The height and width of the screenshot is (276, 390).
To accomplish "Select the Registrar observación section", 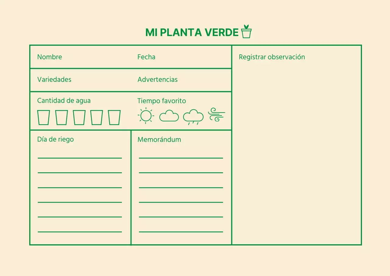I will (272, 57).
